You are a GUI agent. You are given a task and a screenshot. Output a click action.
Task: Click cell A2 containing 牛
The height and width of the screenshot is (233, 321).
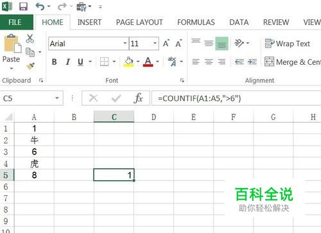pos(34,141)
